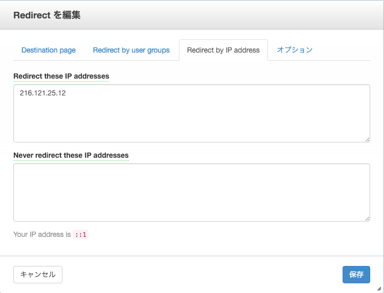This screenshot has height=293, width=384.
Task: Select the Redirect by IP address tab
Action: 223,50
